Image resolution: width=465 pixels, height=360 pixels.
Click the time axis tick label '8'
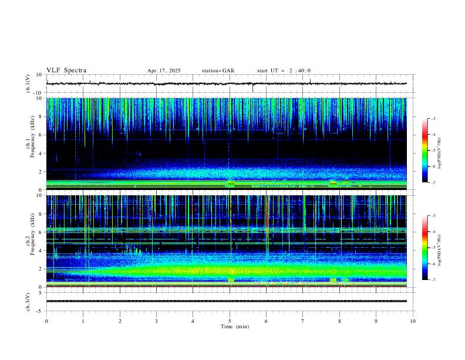click(x=339, y=321)
